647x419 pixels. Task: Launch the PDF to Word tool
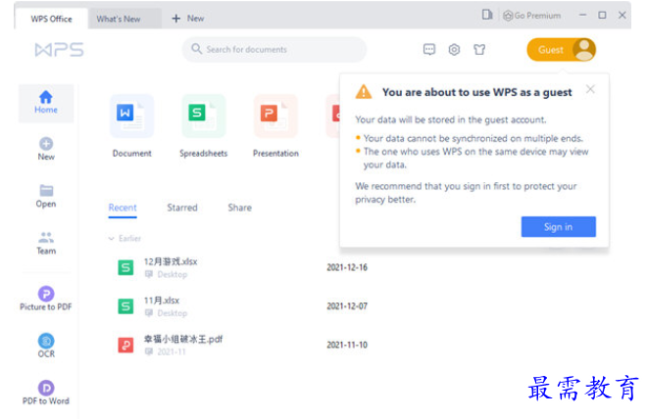click(x=46, y=393)
